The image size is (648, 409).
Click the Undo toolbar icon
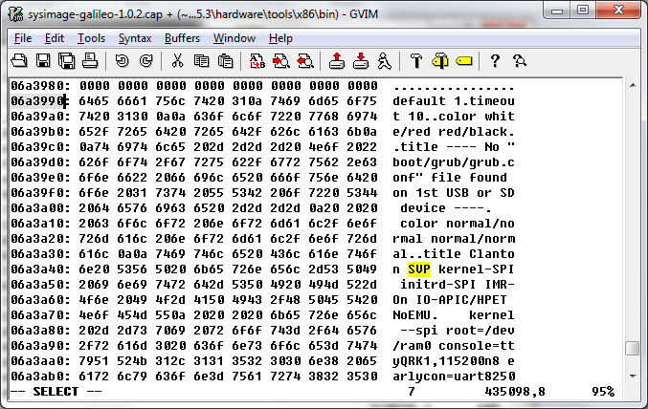pos(122,61)
